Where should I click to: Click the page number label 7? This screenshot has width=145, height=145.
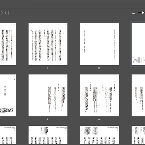click(x=48, y=119)
